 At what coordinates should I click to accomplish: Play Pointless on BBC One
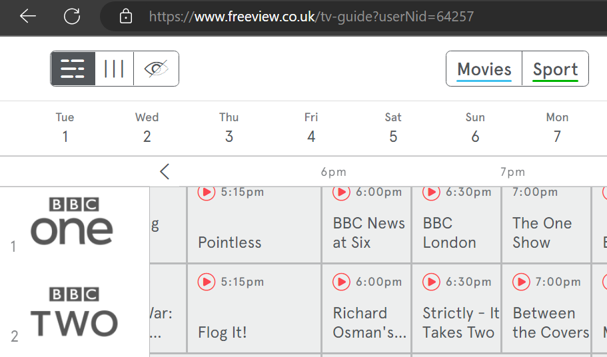207,192
